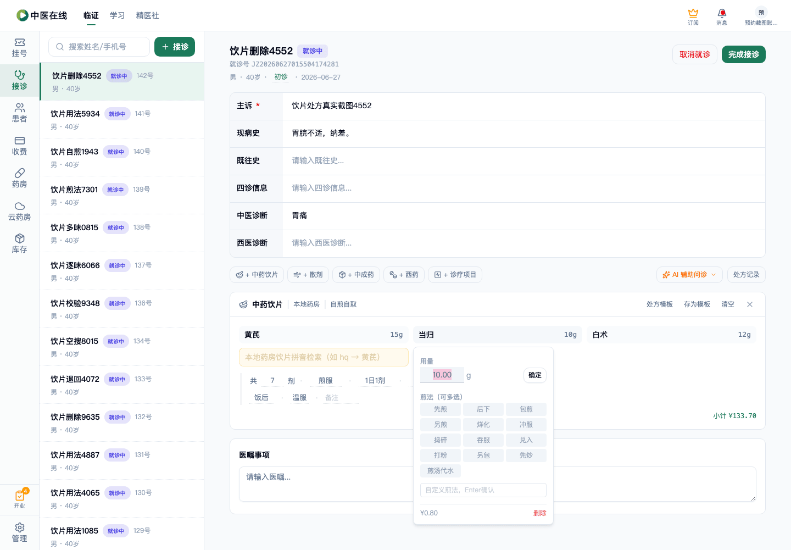Click herb pinyin search field
This screenshot has width=791, height=550.
[x=324, y=357]
